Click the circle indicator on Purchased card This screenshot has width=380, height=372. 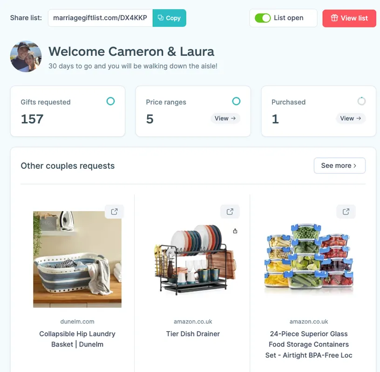(361, 101)
